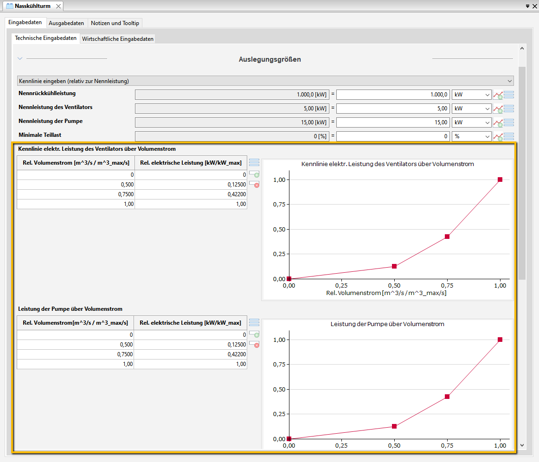539x462 pixels.
Task: Open the Notizen und Tooltip tab
Action: point(115,23)
